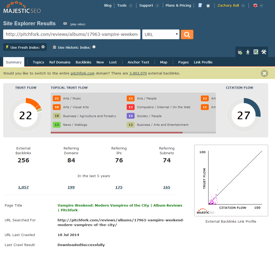This screenshot has width=275, height=255.
Task: Switch to the Anchor Text tab
Action: [x=138, y=62]
